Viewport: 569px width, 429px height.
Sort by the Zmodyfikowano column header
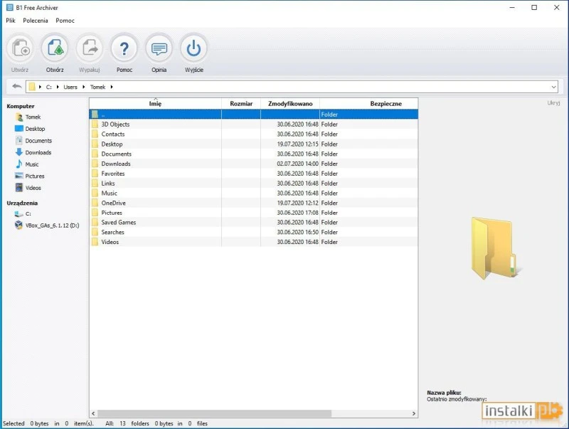(x=290, y=104)
